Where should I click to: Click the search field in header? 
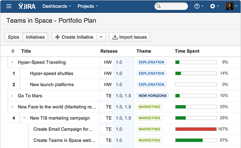[171, 6]
